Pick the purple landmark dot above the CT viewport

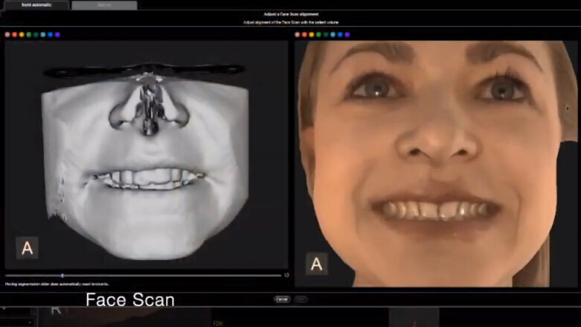57,34
